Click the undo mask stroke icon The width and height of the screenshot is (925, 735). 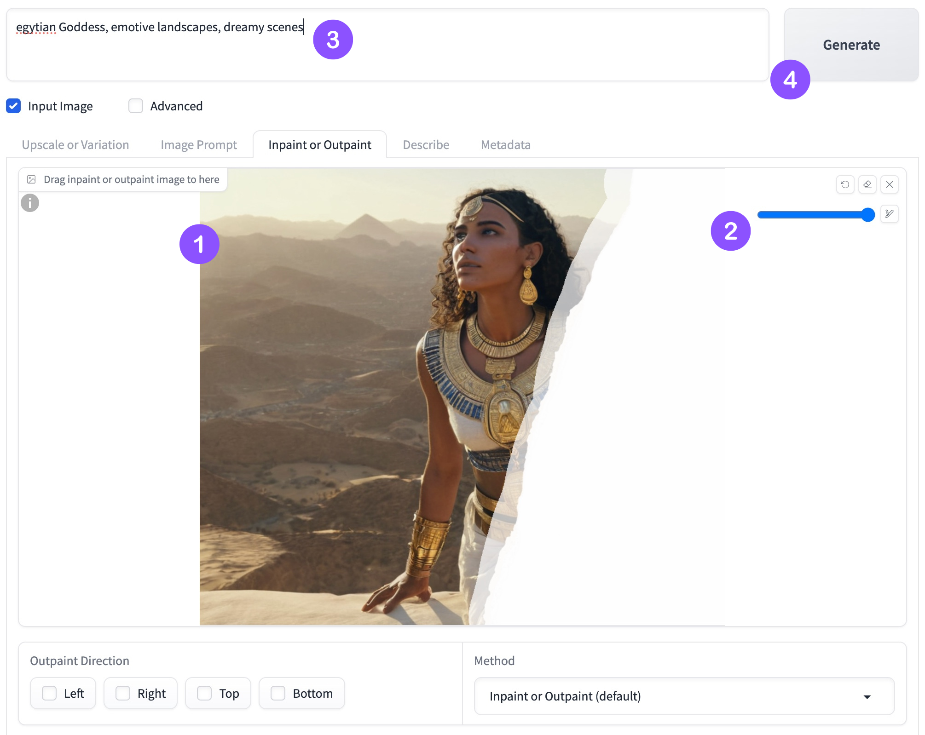[845, 184]
